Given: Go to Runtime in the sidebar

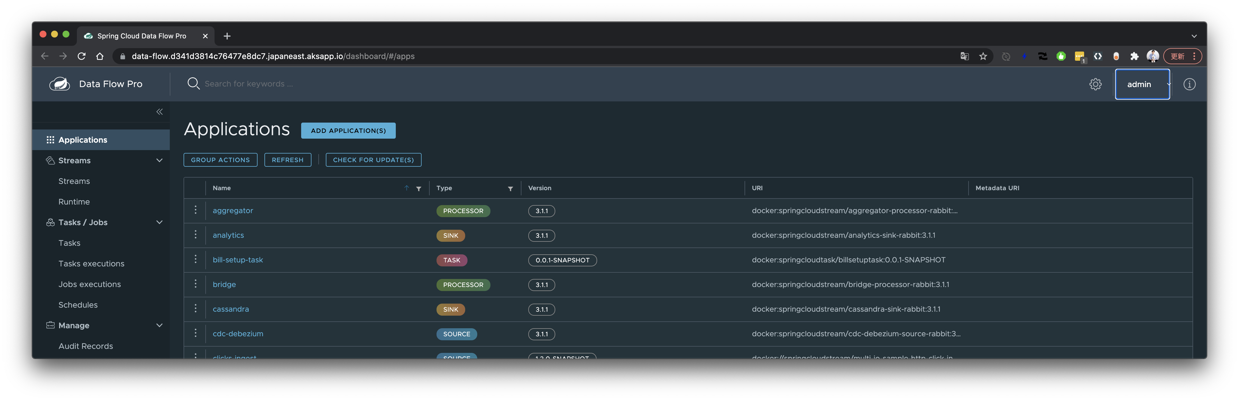Looking at the screenshot, I should [x=74, y=202].
